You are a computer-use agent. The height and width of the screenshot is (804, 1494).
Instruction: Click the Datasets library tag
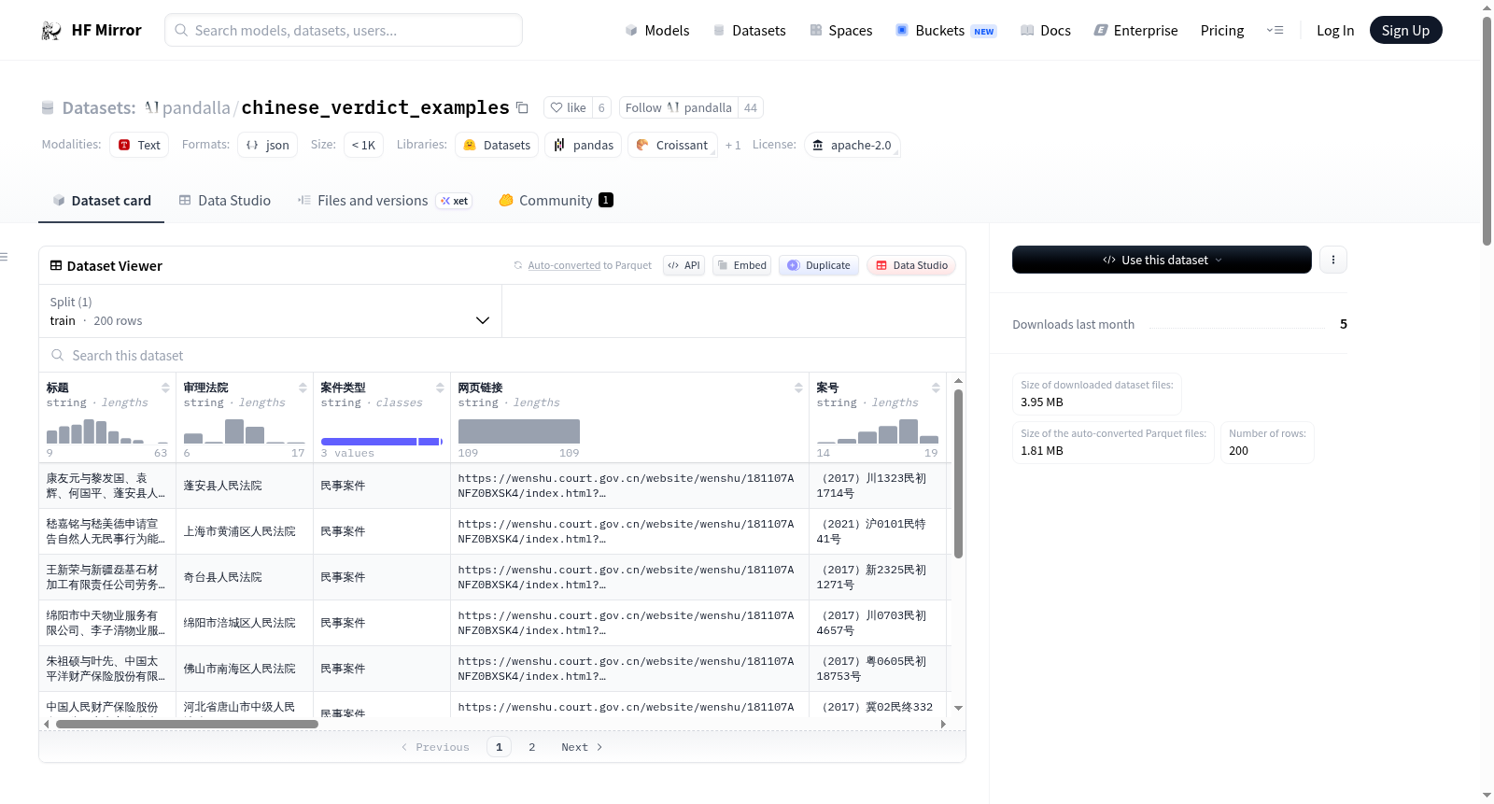[x=498, y=145]
